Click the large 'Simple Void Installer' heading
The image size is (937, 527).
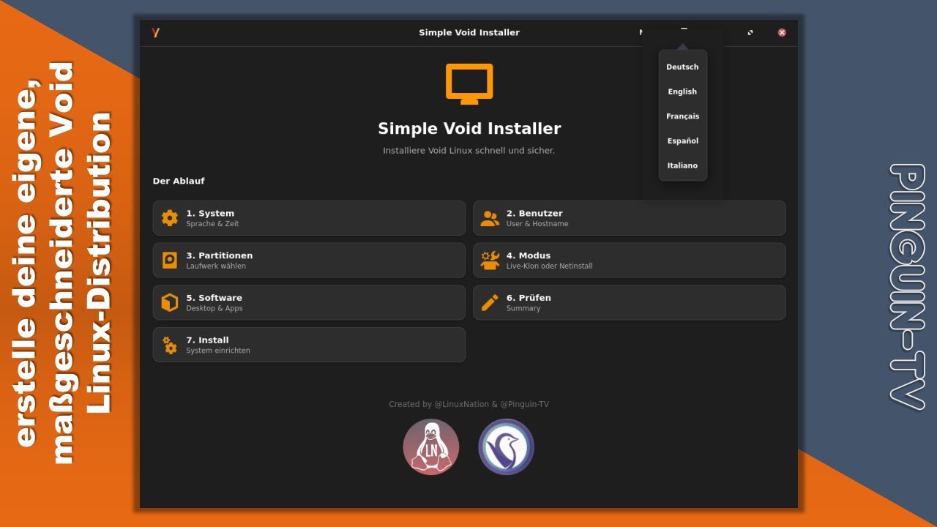coord(469,129)
